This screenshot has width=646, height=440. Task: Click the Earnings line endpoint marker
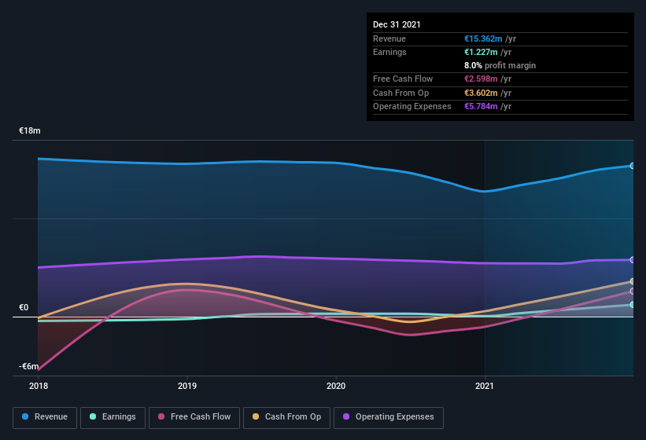tap(632, 305)
